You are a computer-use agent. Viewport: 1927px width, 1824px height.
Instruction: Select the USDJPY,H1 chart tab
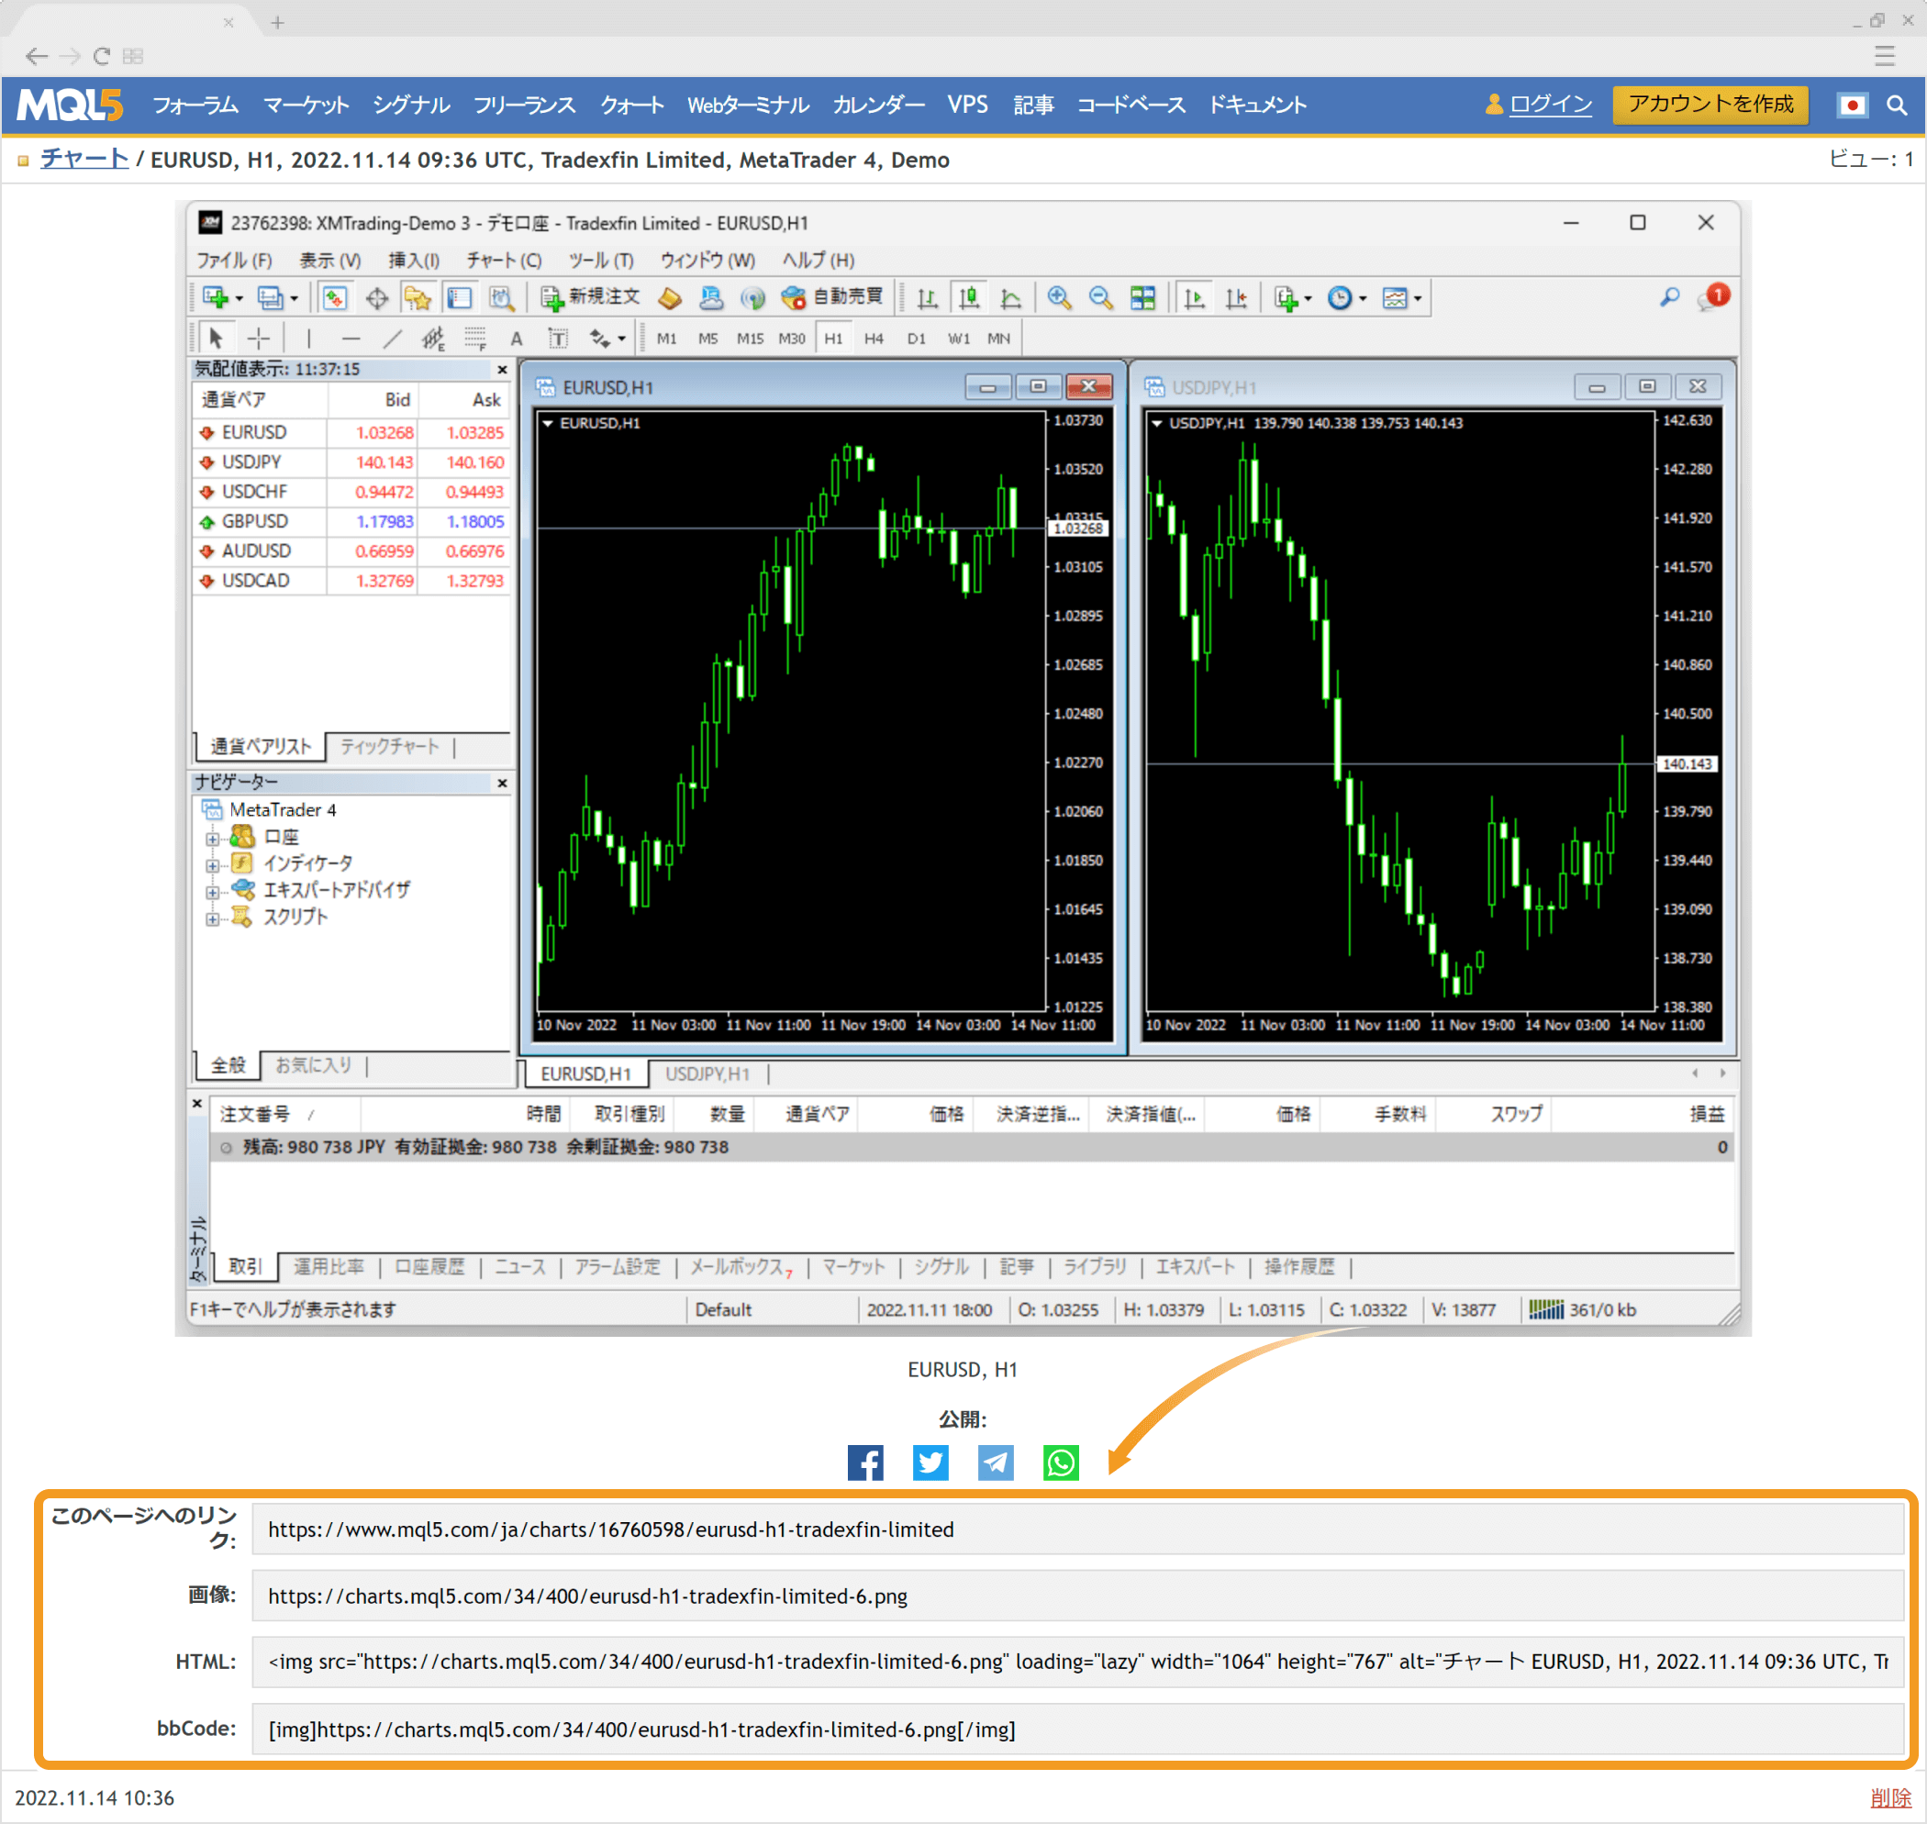click(707, 1074)
